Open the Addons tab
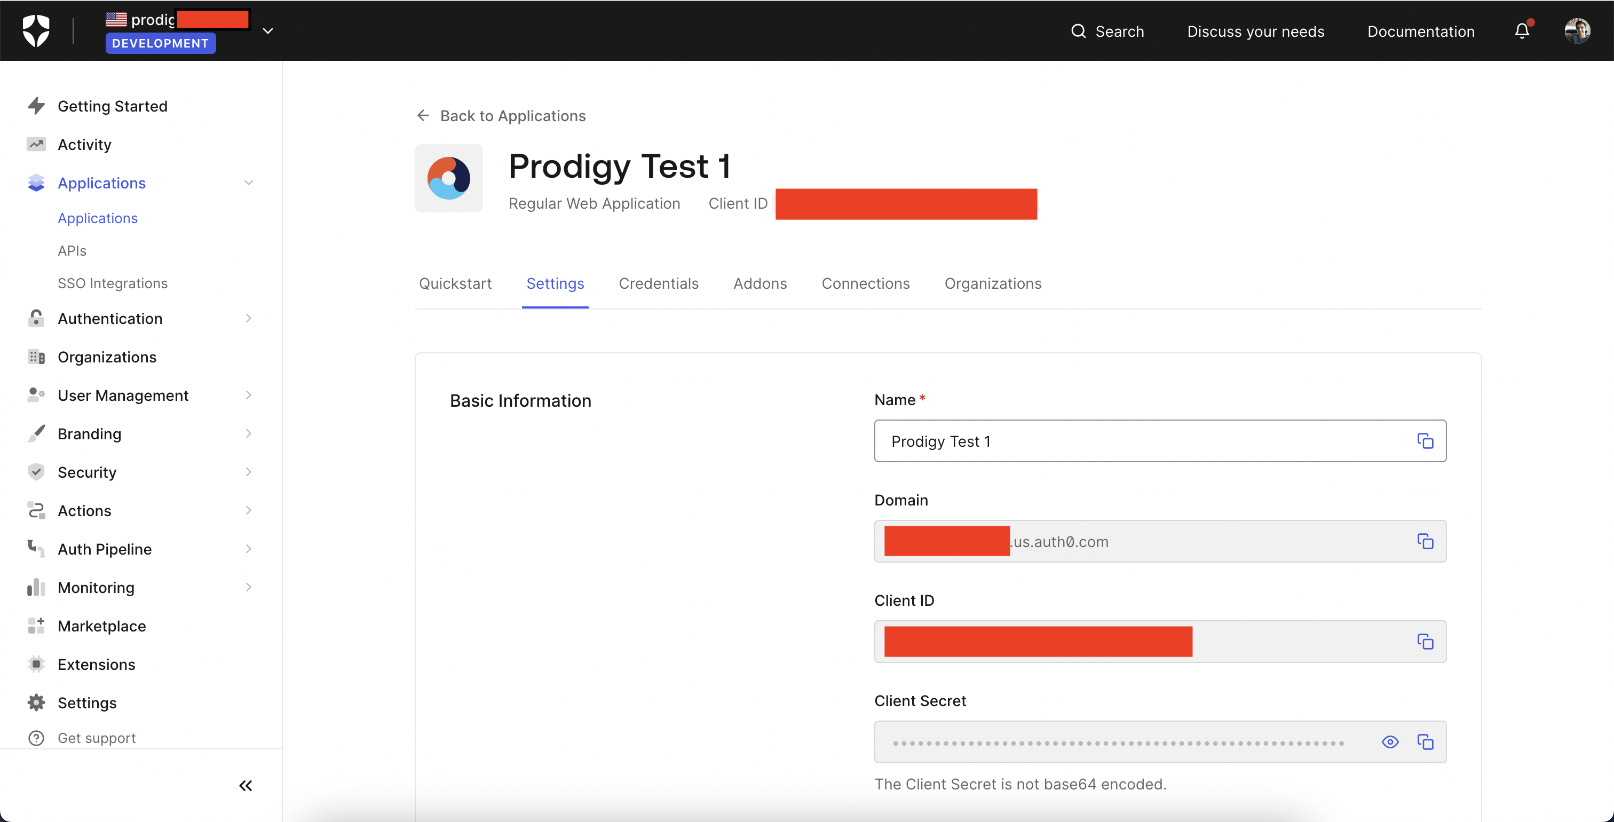 (760, 284)
